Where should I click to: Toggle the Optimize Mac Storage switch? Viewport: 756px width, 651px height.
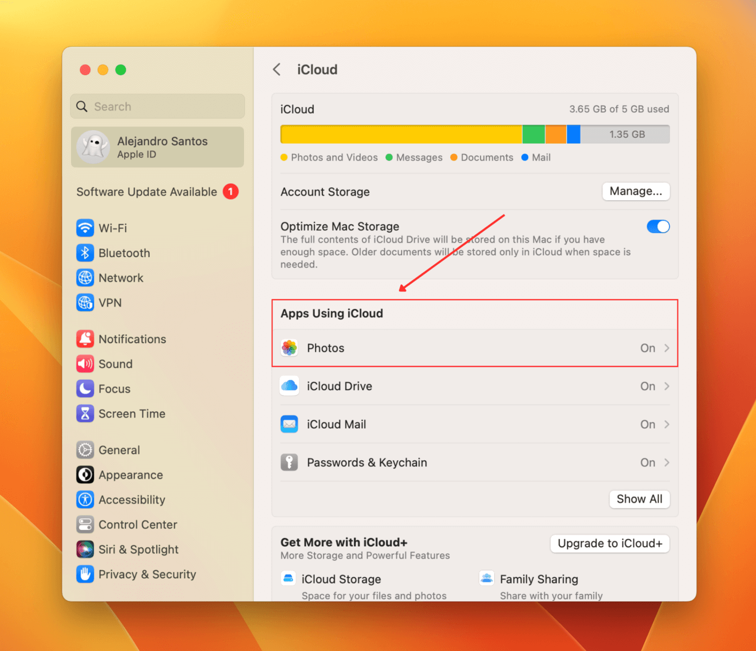click(x=658, y=226)
